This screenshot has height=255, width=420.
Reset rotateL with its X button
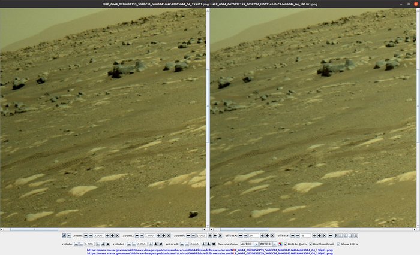[x=161, y=244]
